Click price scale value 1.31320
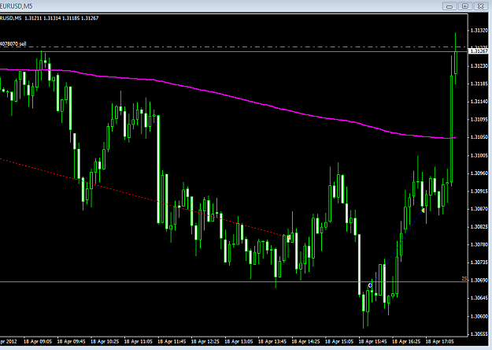 (479, 31)
